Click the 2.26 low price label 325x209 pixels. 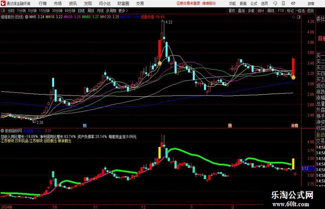pos(40,123)
